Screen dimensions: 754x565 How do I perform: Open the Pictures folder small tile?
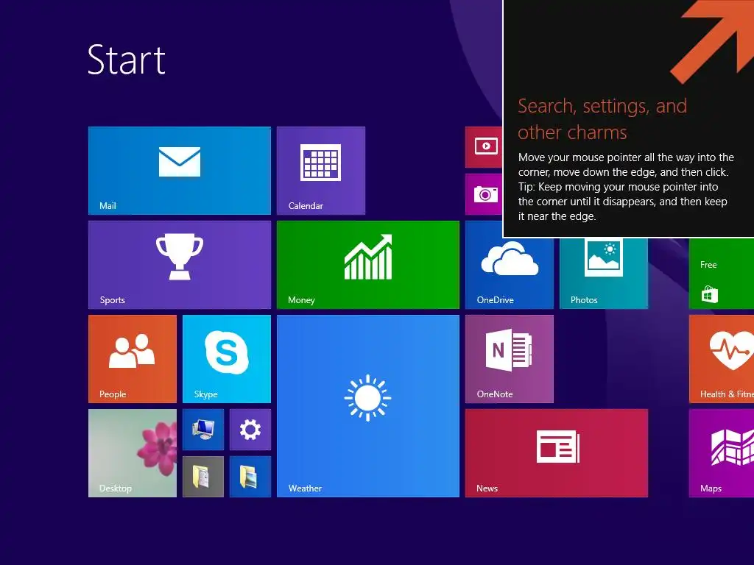[250, 477]
